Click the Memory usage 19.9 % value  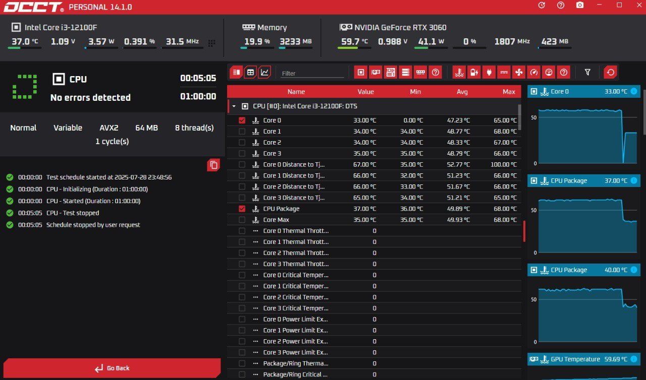[x=257, y=42]
